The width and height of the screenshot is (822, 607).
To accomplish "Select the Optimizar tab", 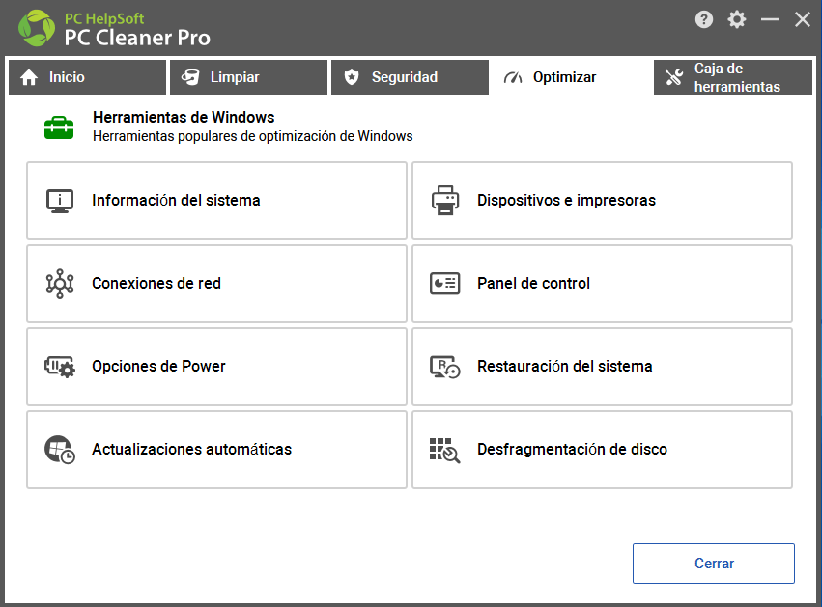I will click(572, 77).
